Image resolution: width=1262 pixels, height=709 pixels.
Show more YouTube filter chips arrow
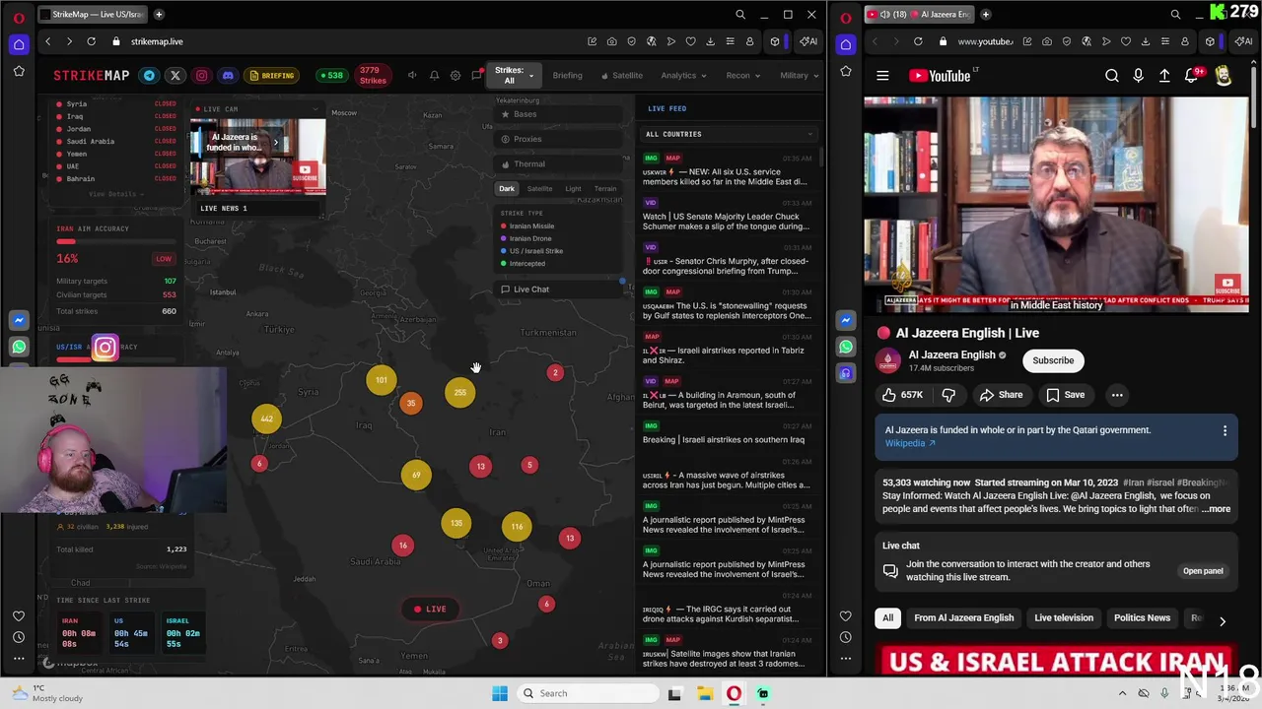[1223, 621]
